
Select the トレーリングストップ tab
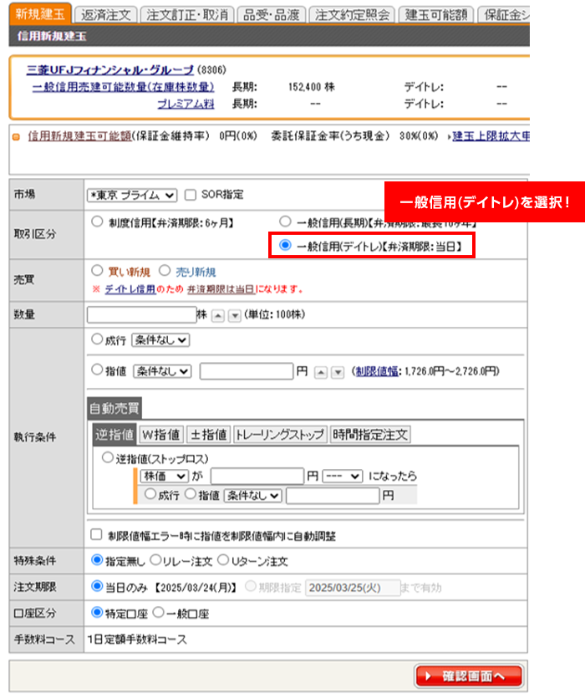point(280,435)
